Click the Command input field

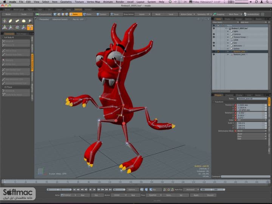click(246, 176)
